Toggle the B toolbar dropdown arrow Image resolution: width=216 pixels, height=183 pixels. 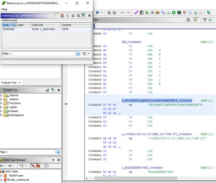102,13
